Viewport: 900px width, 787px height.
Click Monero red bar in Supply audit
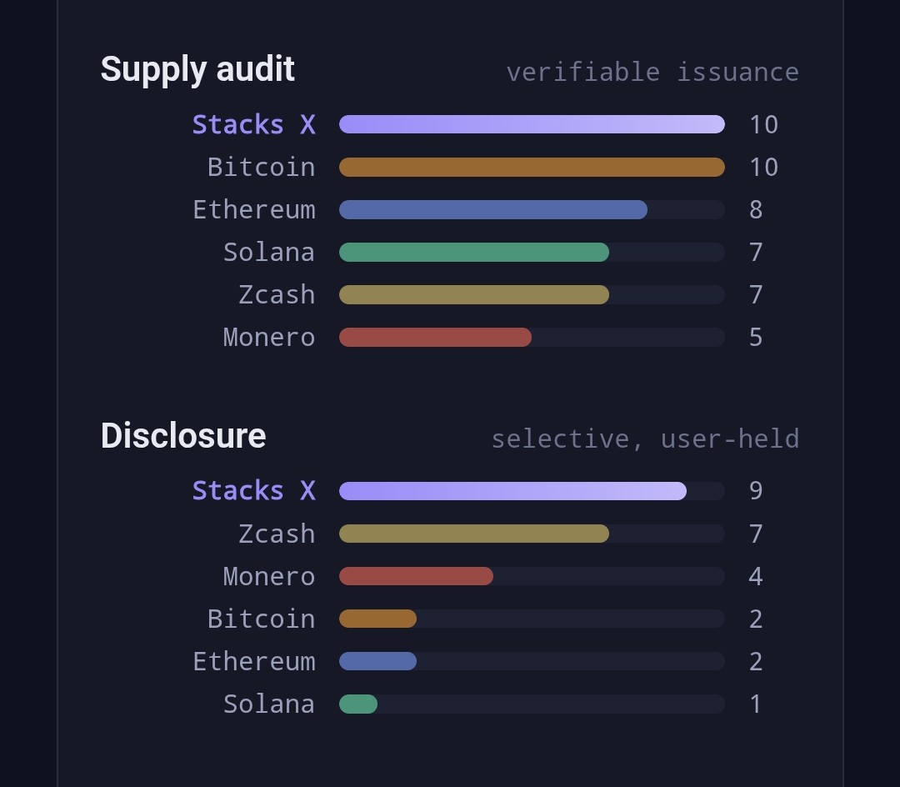tap(435, 337)
